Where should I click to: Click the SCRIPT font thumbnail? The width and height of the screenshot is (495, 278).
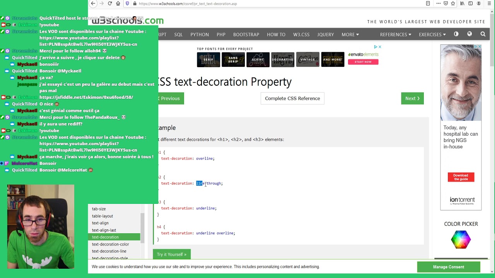[258, 59]
